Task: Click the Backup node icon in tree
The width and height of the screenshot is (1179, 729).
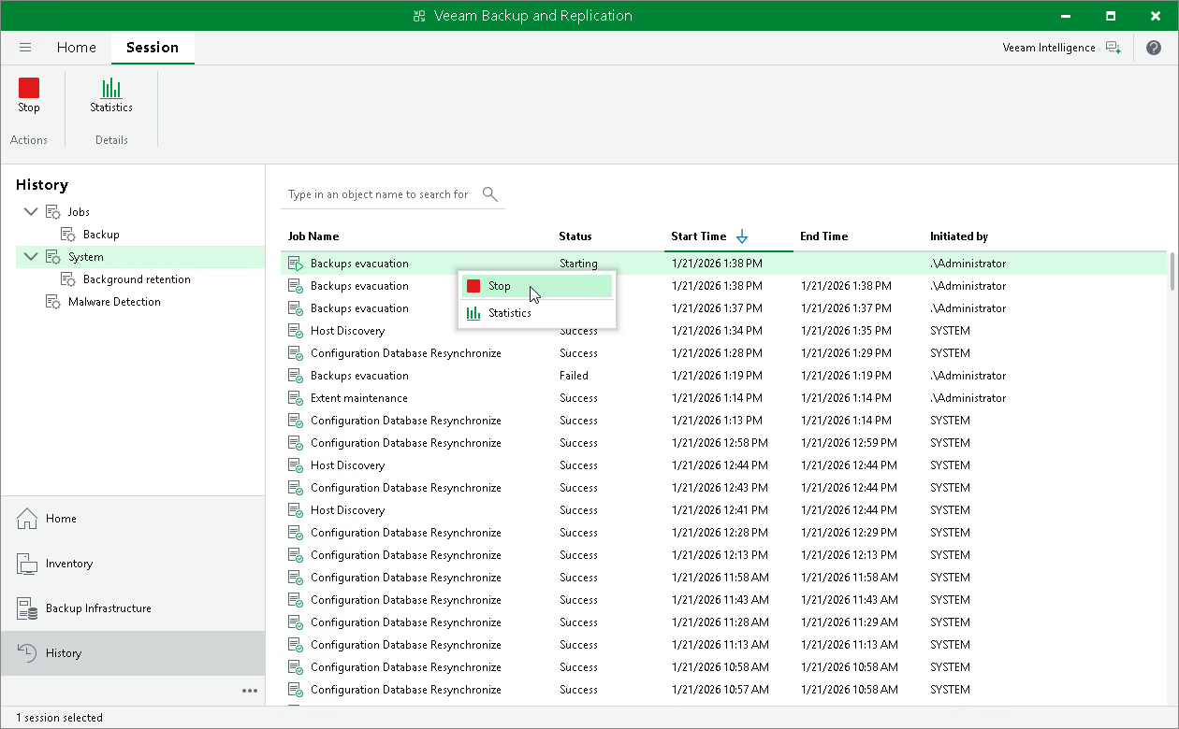Action: [x=68, y=235]
